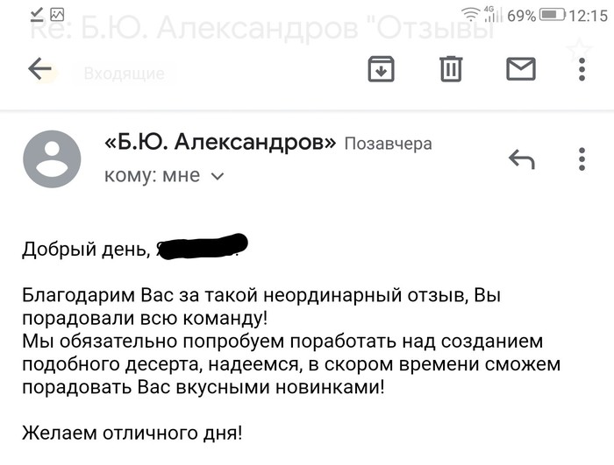
Task: Archive this email with the box icon
Action: click(x=381, y=68)
